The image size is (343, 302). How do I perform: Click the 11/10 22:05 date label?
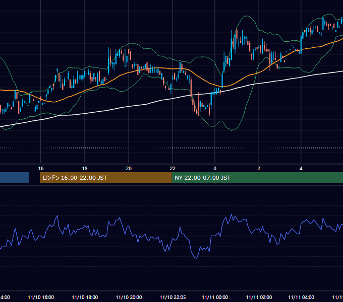coord(173,297)
